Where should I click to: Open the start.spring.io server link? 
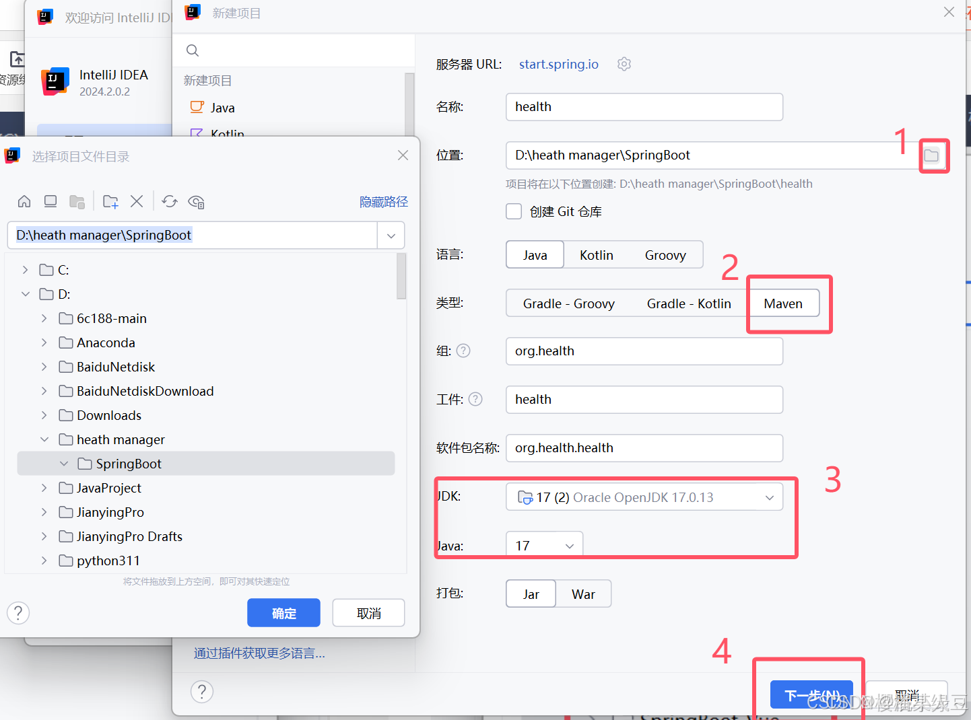click(x=558, y=64)
